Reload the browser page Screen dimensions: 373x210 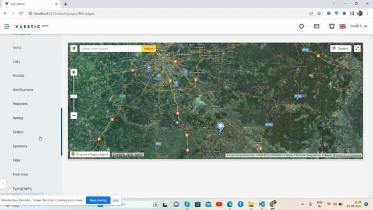pos(21,13)
